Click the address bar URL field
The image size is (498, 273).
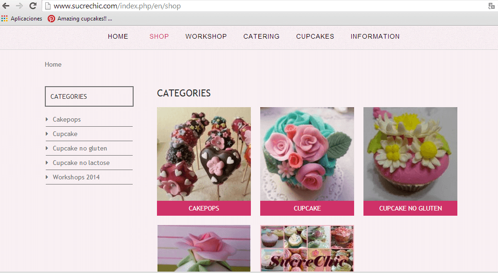click(x=267, y=6)
